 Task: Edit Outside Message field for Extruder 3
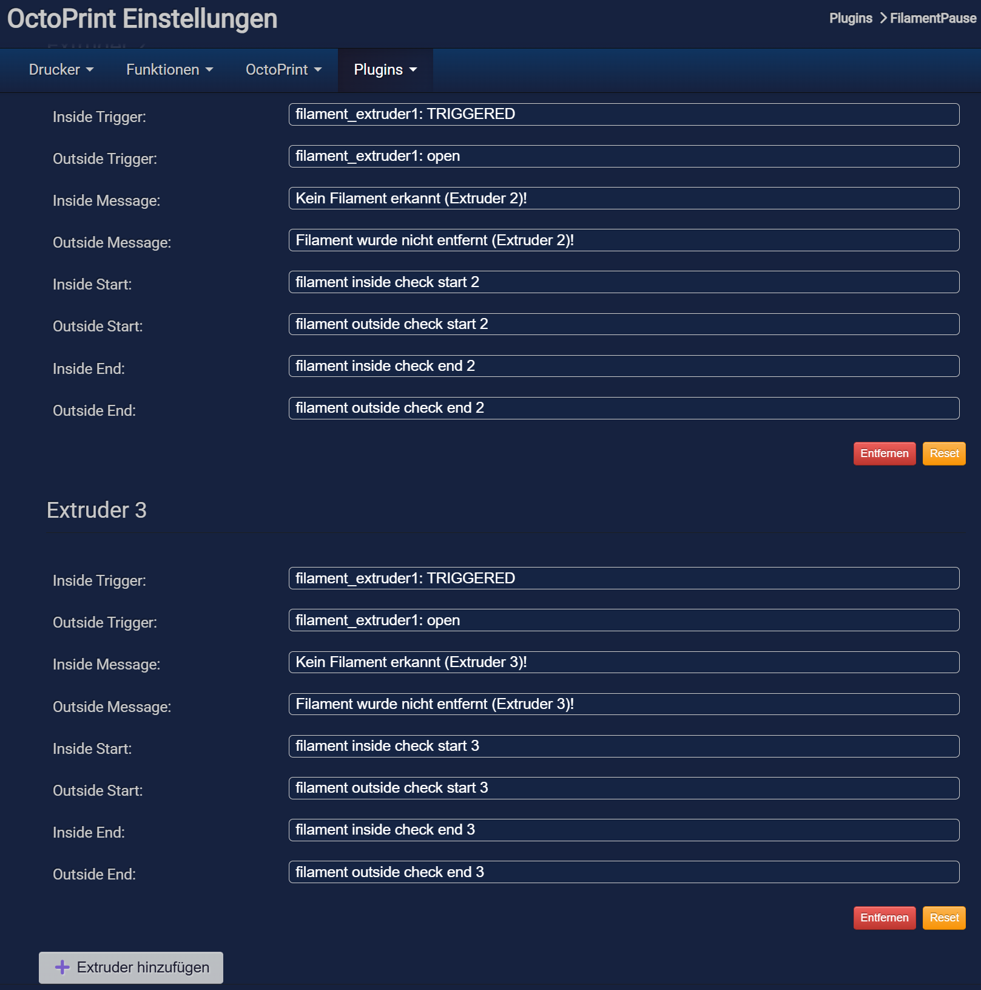click(624, 704)
